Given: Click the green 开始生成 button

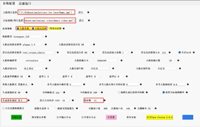Looking at the screenshot, I should (x=16, y=117).
